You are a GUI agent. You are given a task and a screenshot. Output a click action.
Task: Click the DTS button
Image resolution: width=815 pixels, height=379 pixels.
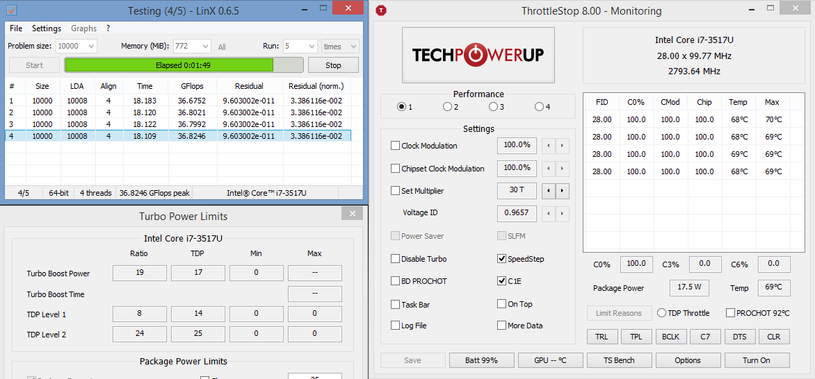click(740, 337)
